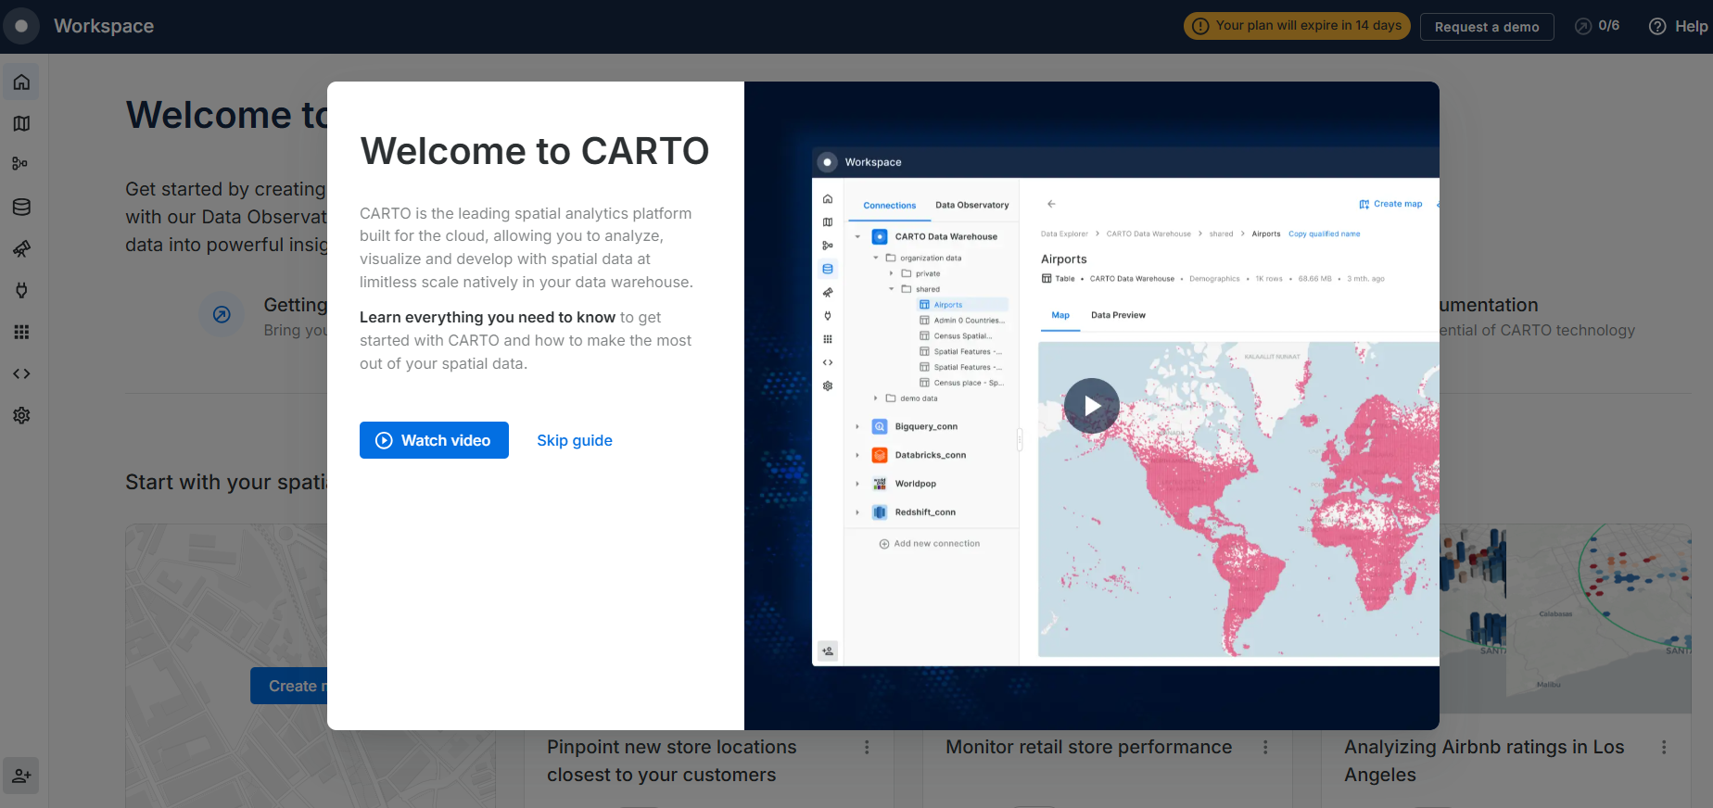Open the Maps icon in sidebar
The width and height of the screenshot is (1713, 808).
pos(21,123)
